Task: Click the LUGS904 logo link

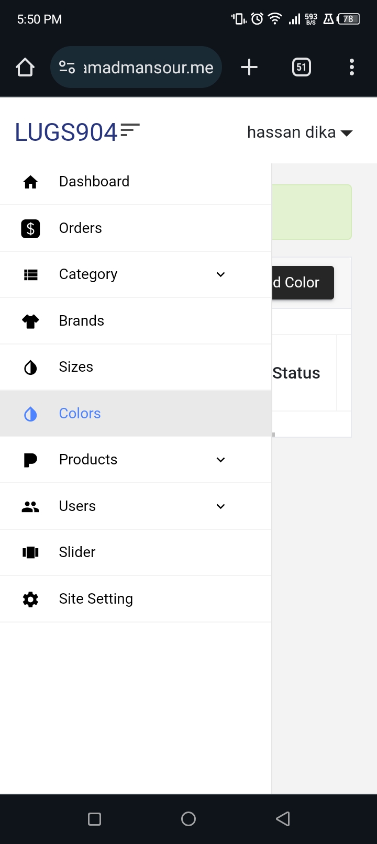Action: [x=66, y=132]
